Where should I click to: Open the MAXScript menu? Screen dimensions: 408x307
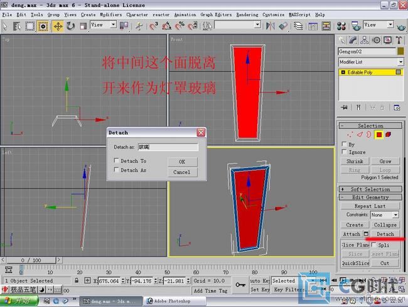(299, 14)
